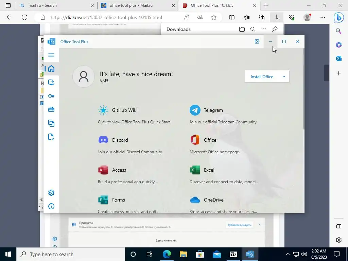348x261 pixels.
Task: Select the Home icon in sidebar
Action: click(x=51, y=69)
